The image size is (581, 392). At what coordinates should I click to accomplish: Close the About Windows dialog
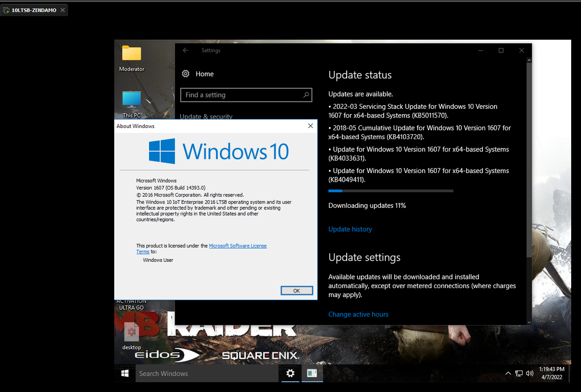310,126
